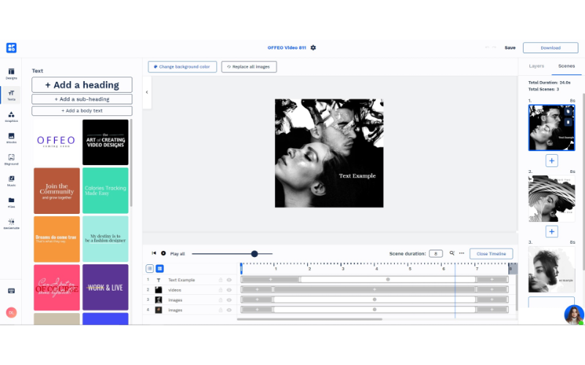Select the WORK & LIVE text template
The image size is (585, 365).
(105, 288)
